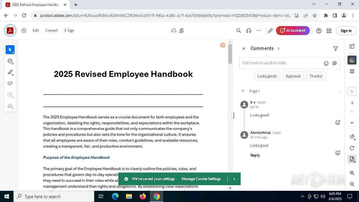Open recent files icon beside Acrobat logo
This screenshot has width=359, height=202.
24,31
